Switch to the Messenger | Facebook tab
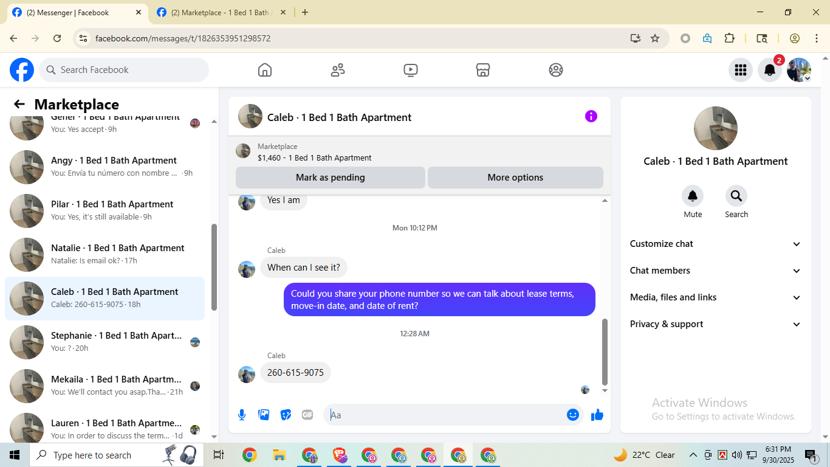 (x=77, y=13)
